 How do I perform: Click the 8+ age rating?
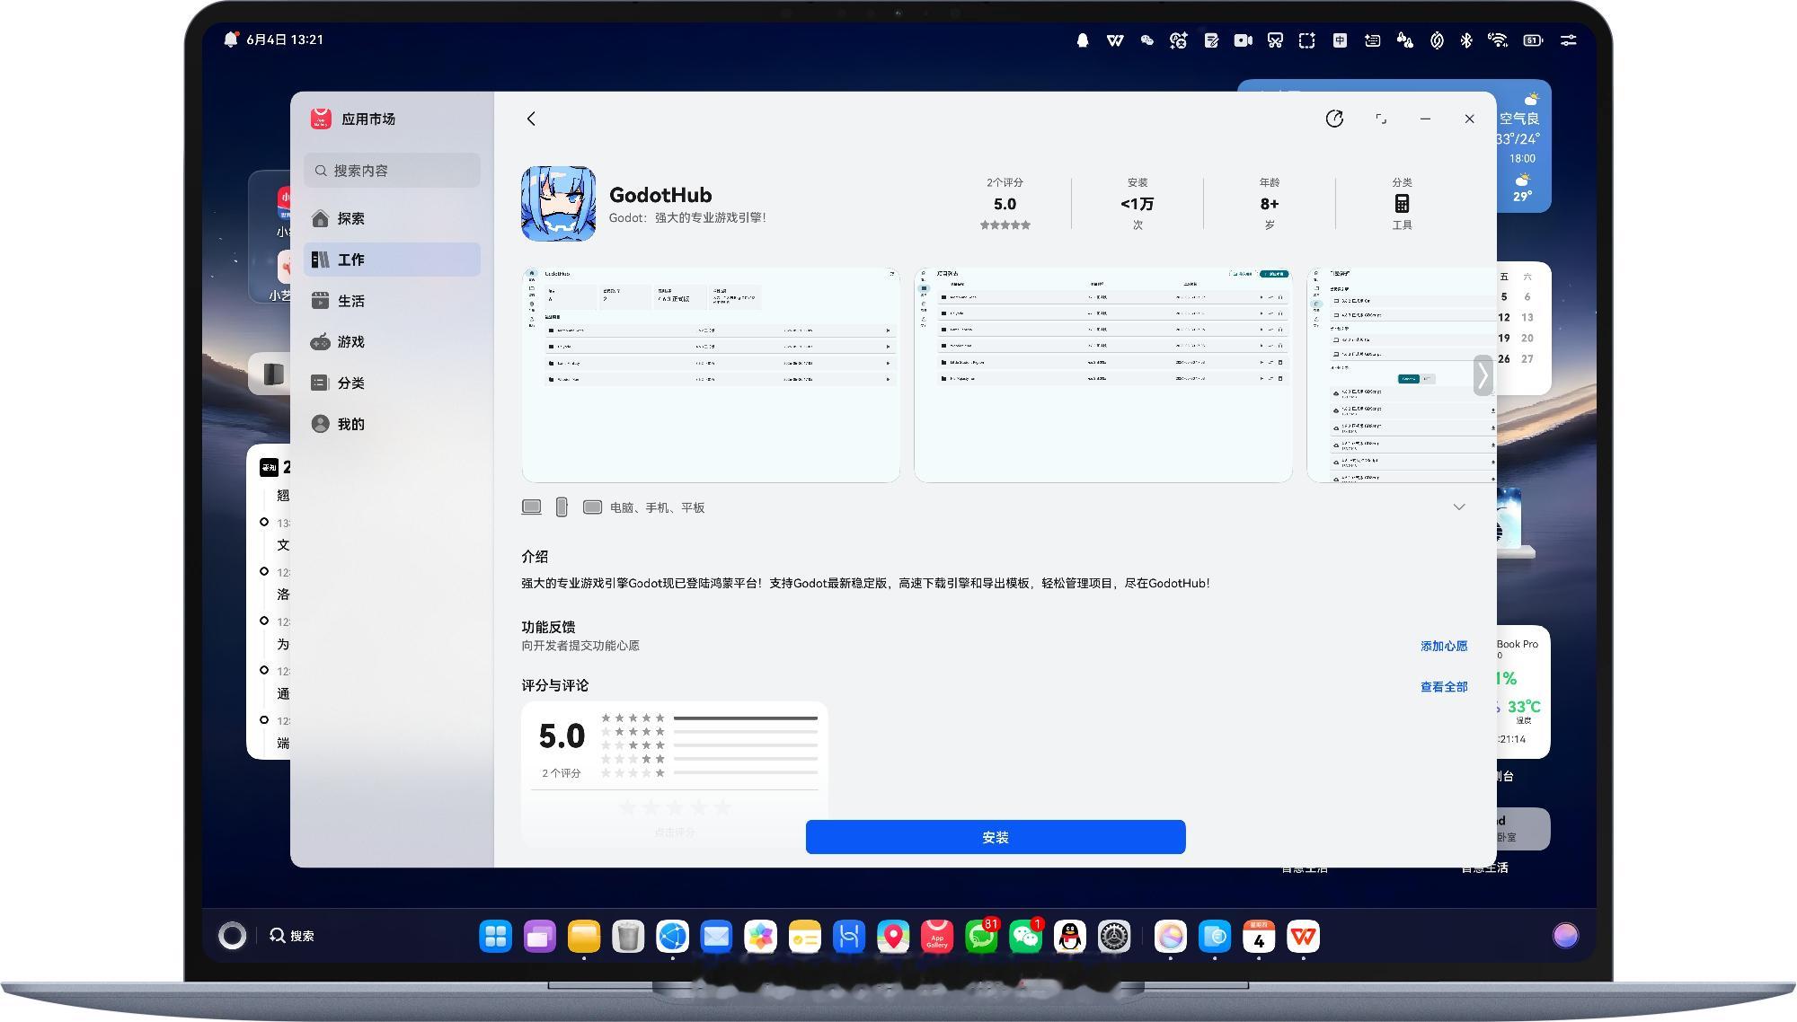pos(1269,204)
